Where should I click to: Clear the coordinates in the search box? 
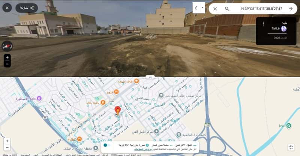tap(215, 9)
